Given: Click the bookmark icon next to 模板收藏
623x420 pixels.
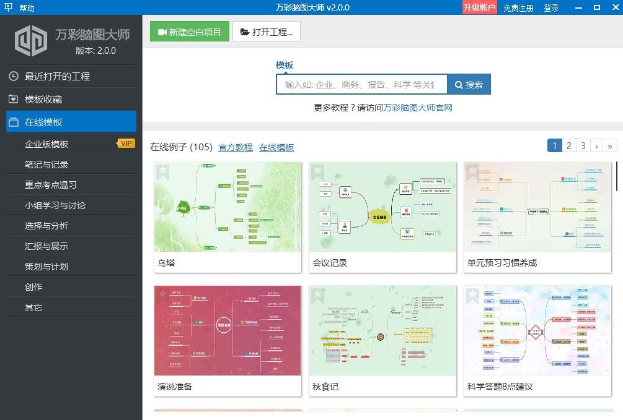Looking at the screenshot, I should [x=13, y=99].
